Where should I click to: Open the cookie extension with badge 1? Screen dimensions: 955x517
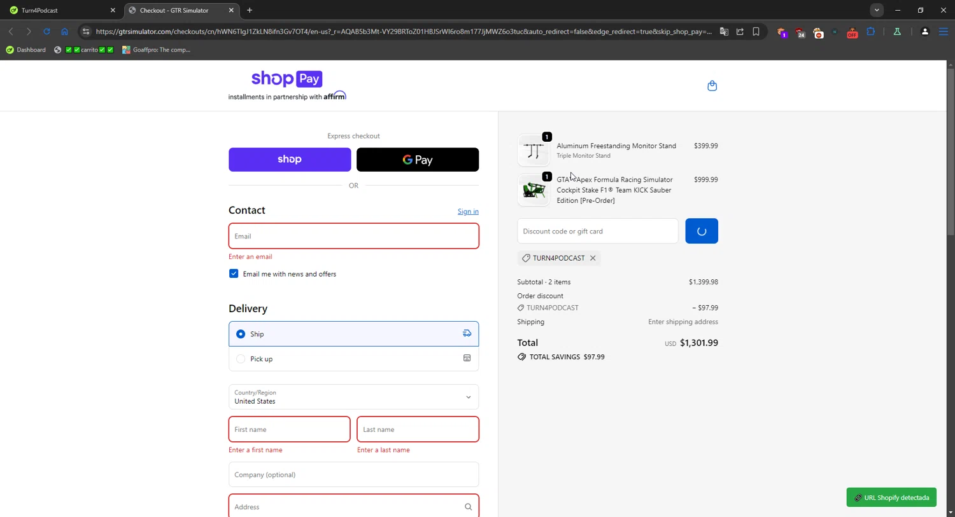782,32
